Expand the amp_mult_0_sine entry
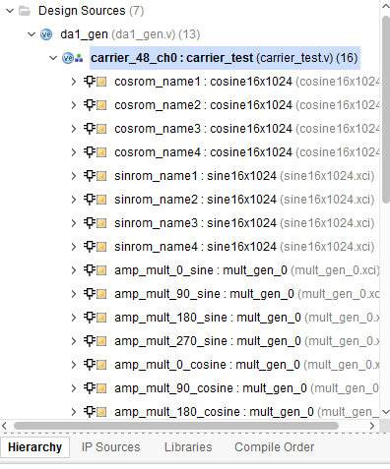 [74, 270]
